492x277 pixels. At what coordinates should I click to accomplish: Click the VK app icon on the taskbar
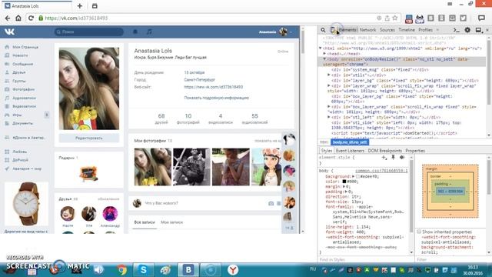tap(188, 270)
